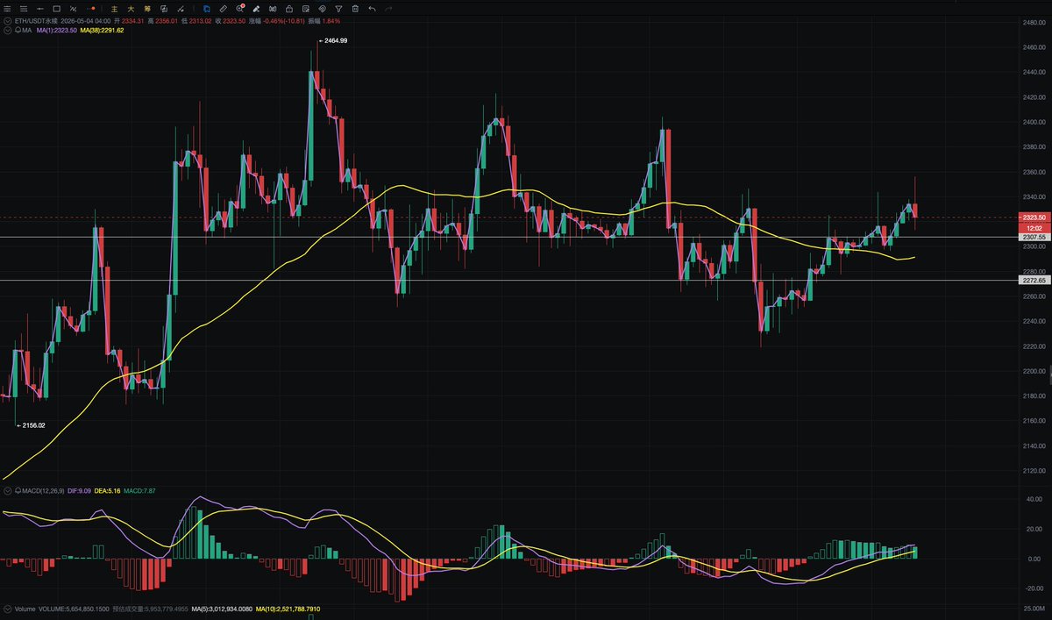Click the 开 2334.31 open value
The image size is (1052, 620).
(130, 20)
